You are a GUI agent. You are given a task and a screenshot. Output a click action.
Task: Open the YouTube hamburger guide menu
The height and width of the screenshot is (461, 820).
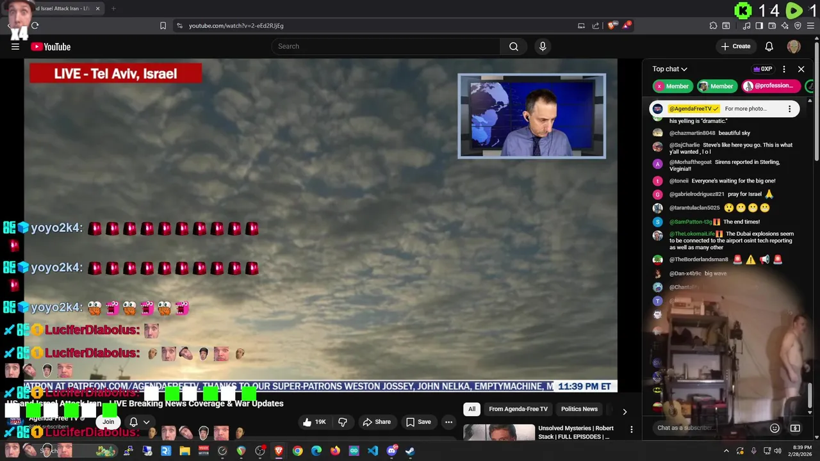click(15, 47)
